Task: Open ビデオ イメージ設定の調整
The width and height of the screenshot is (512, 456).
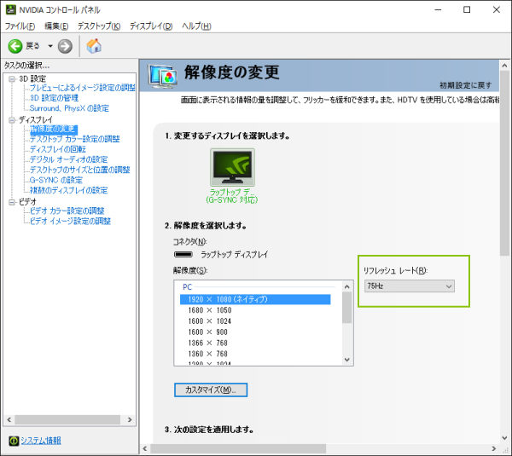Action: [x=70, y=221]
